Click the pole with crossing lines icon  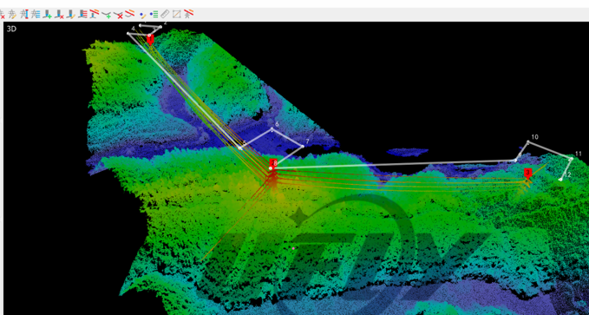(x=95, y=14)
